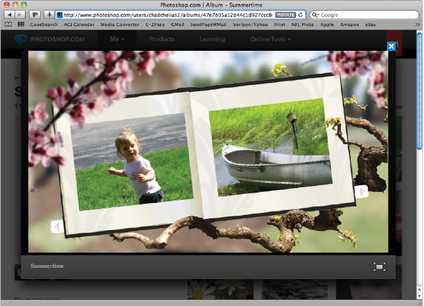Image resolution: width=424 pixels, height=306 pixels.
Task: Click the browser Forward arrow
Action: (20, 15)
